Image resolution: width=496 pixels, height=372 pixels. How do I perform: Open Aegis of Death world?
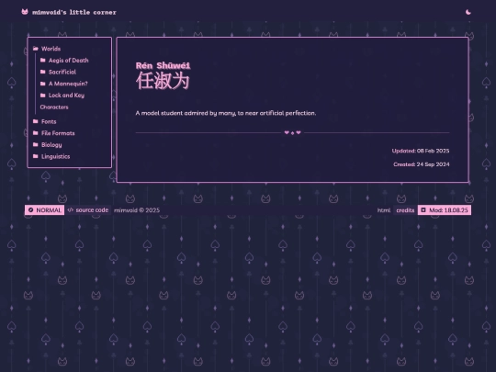(x=68, y=61)
